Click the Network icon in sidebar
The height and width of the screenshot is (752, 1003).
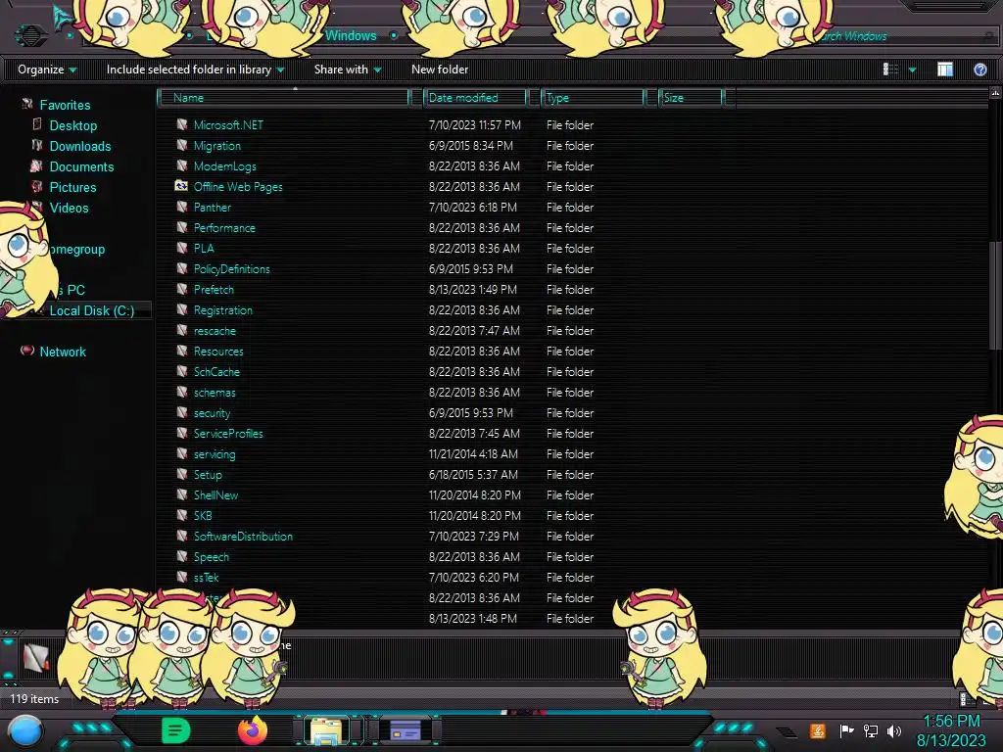point(27,351)
